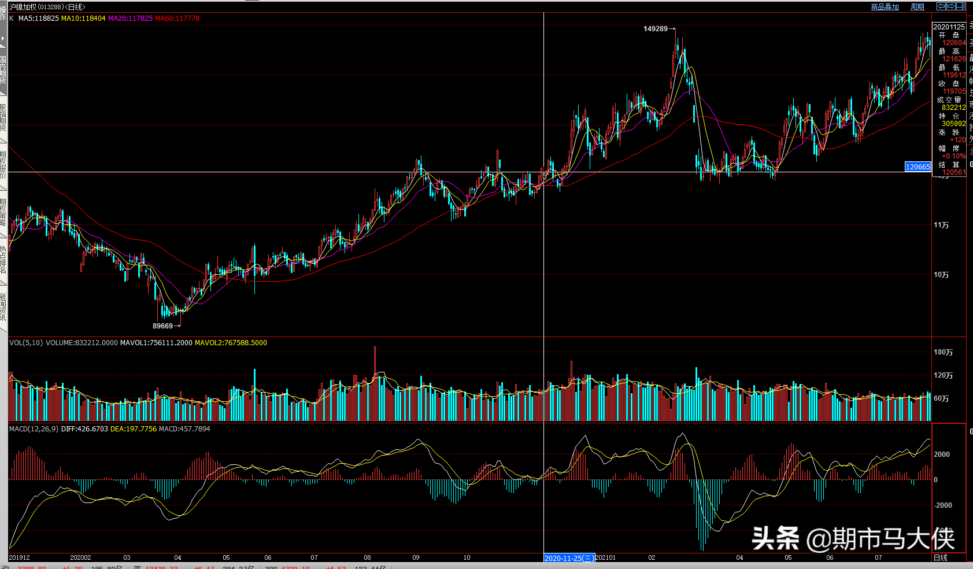This screenshot has width=973, height=569.
Task: Click the back arrow icon at top right
Action: [941, 6]
